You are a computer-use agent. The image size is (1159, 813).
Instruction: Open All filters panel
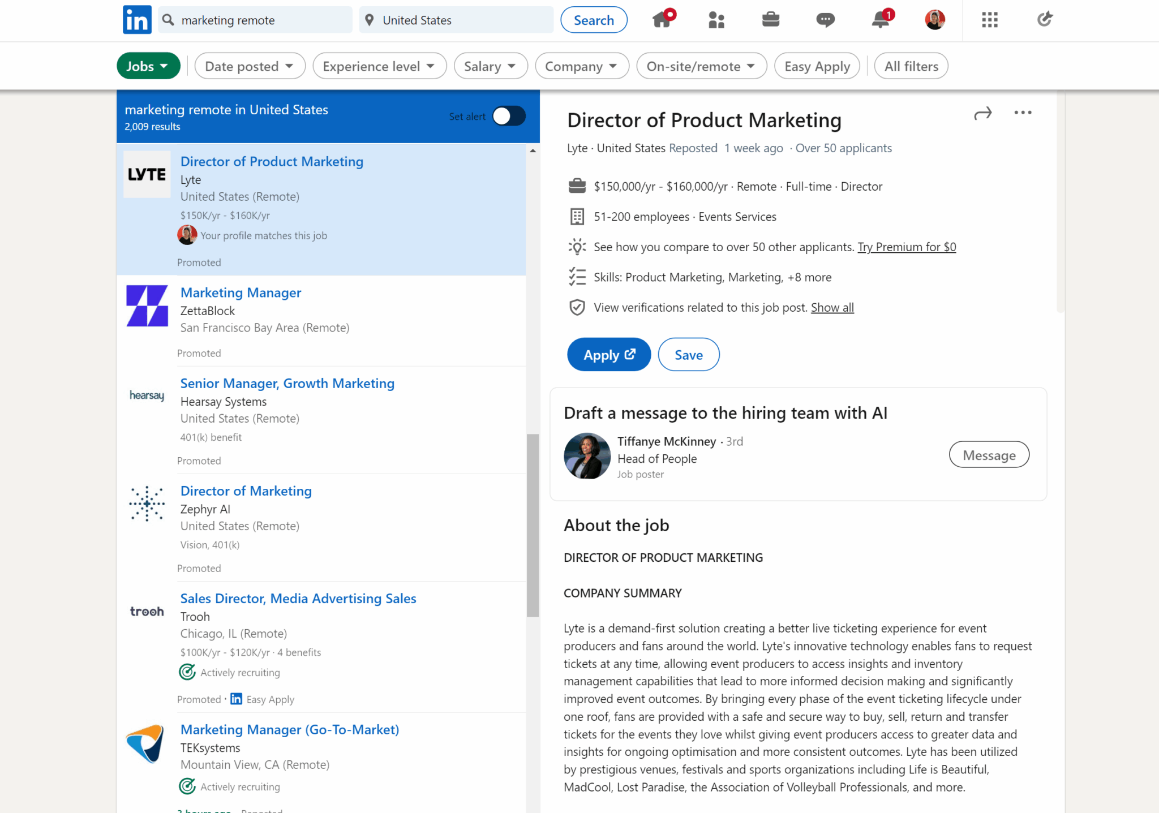point(911,66)
